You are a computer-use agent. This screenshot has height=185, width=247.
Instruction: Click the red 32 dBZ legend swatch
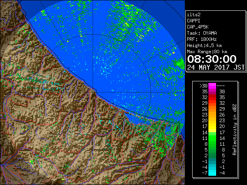[212, 98]
